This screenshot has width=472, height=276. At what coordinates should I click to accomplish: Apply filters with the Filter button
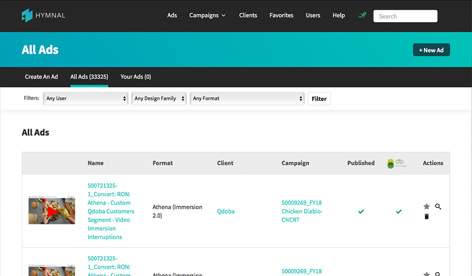coord(319,99)
